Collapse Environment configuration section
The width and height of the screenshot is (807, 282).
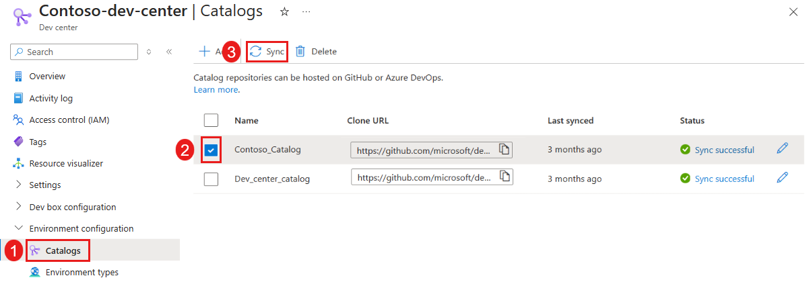pyautogui.click(x=18, y=228)
